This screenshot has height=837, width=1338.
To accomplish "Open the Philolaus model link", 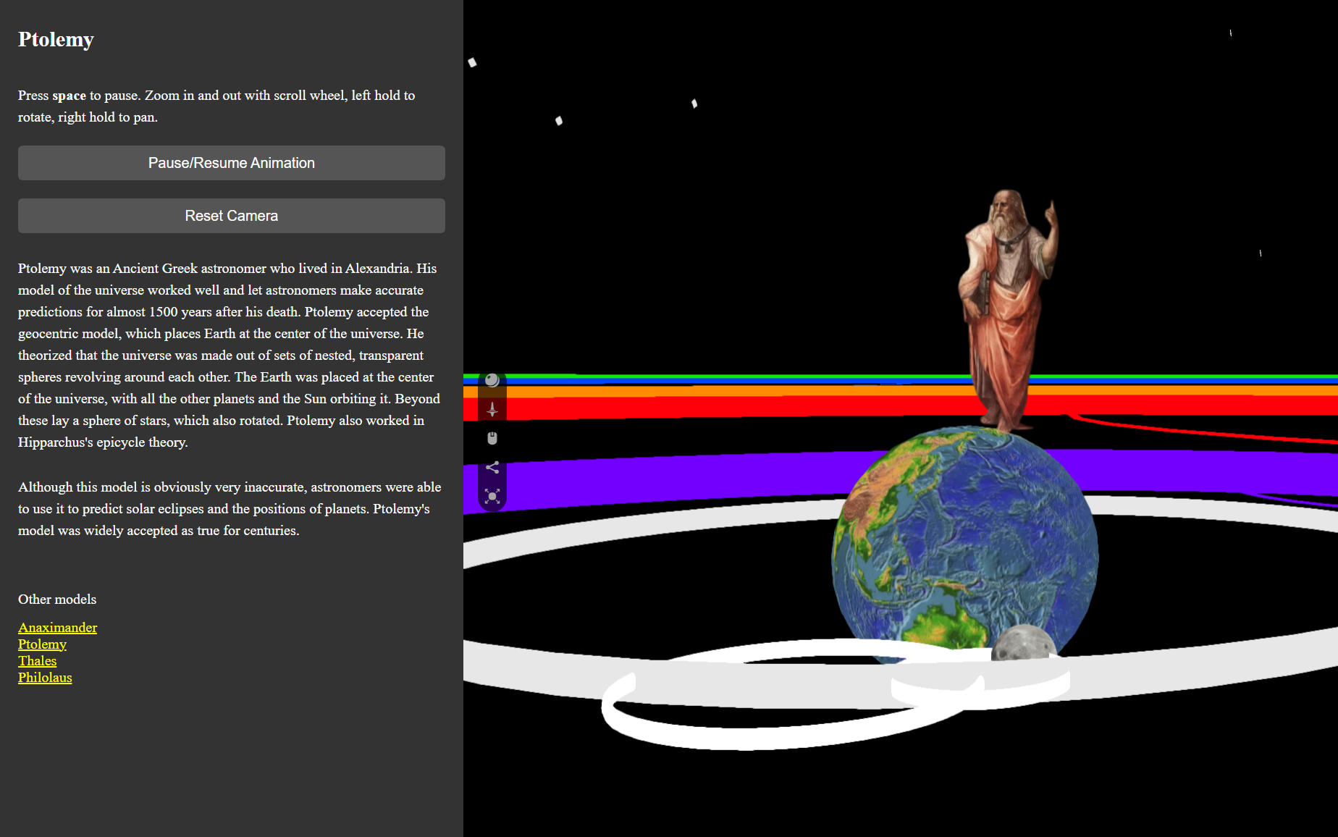I will click(45, 677).
